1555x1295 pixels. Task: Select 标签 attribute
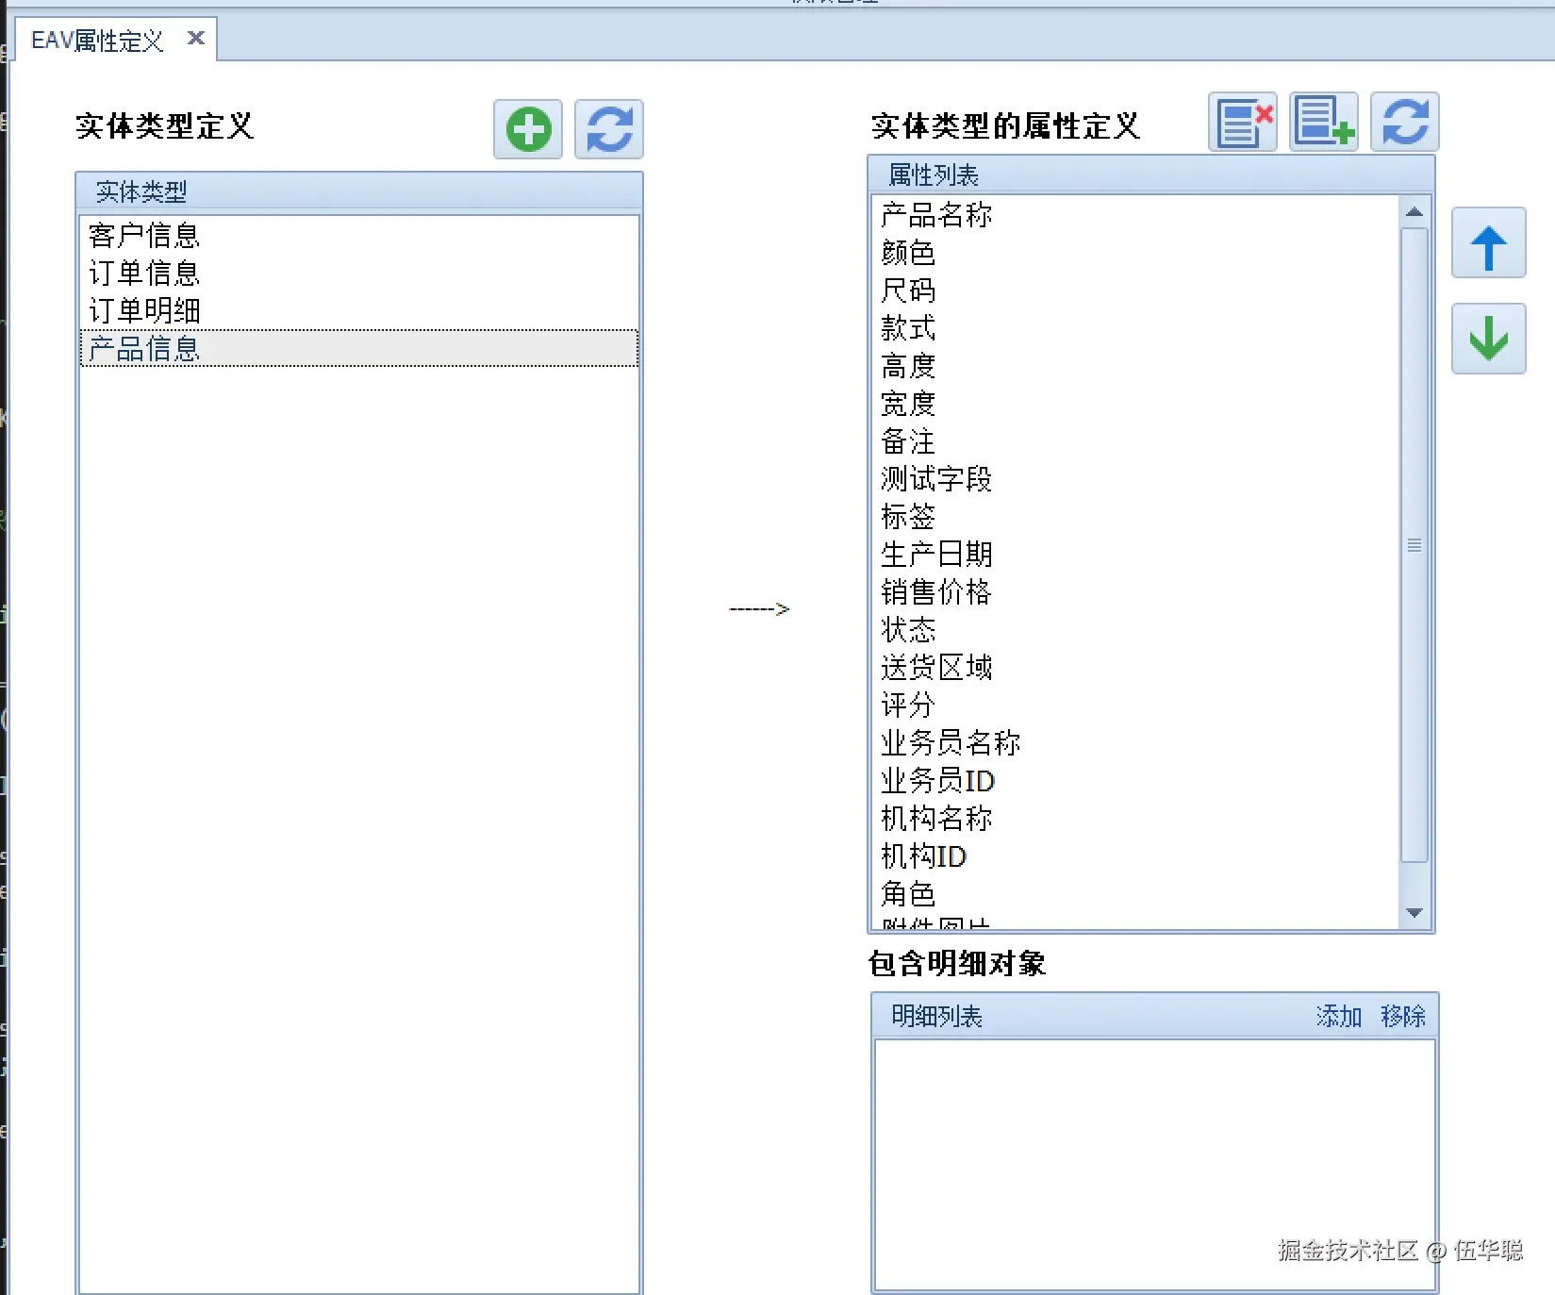pos(1135,517)
